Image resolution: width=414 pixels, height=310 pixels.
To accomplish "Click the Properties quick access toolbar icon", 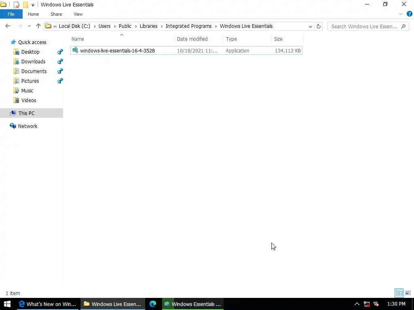I will point(16,5).
